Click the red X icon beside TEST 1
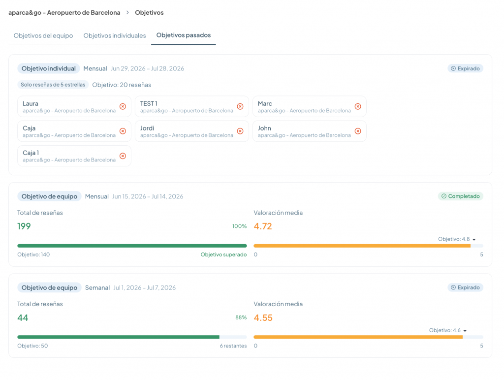The width and height of the screenshot is (504, 380). (240, 106)
